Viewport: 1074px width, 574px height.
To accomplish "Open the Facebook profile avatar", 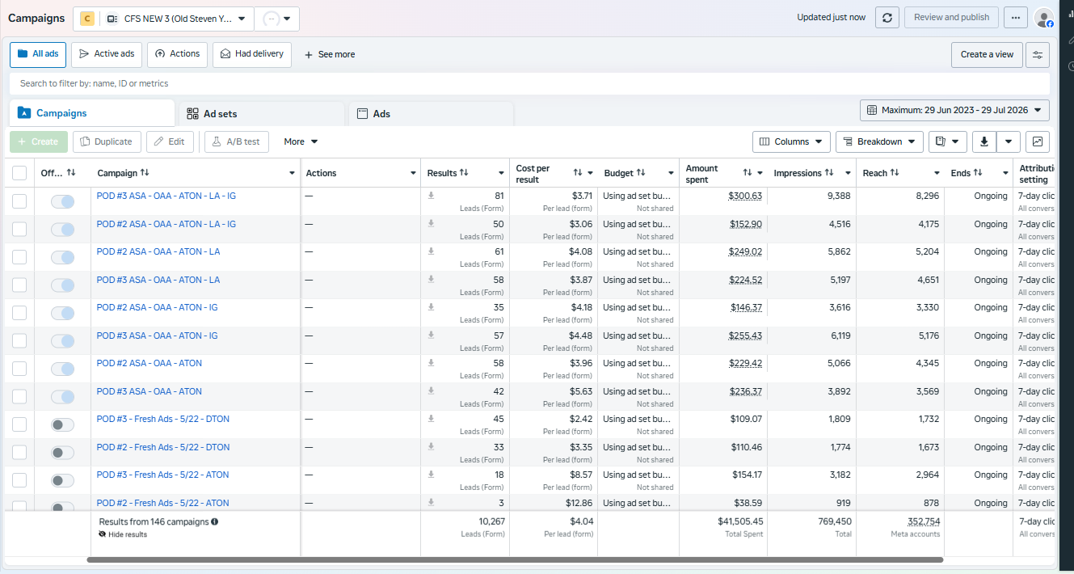I will pos(1044,18).
